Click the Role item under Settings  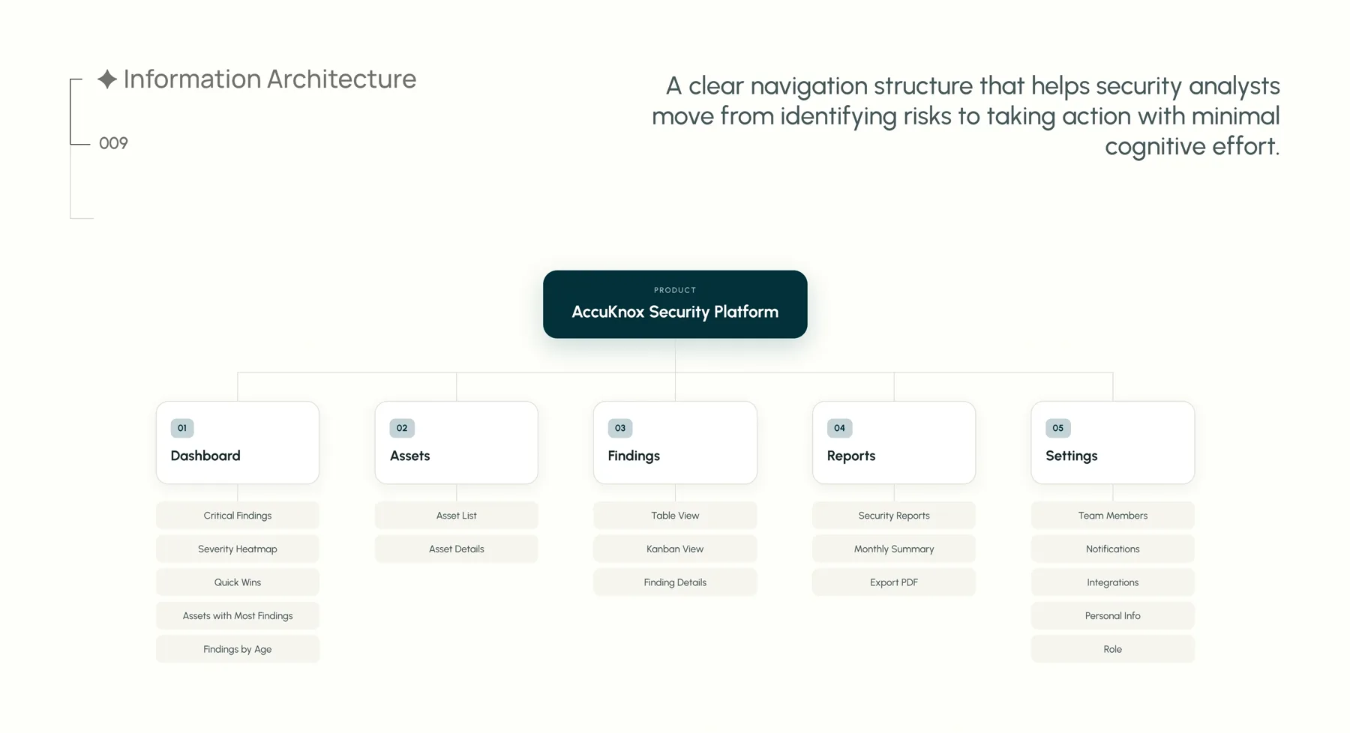click(1113, 649)
